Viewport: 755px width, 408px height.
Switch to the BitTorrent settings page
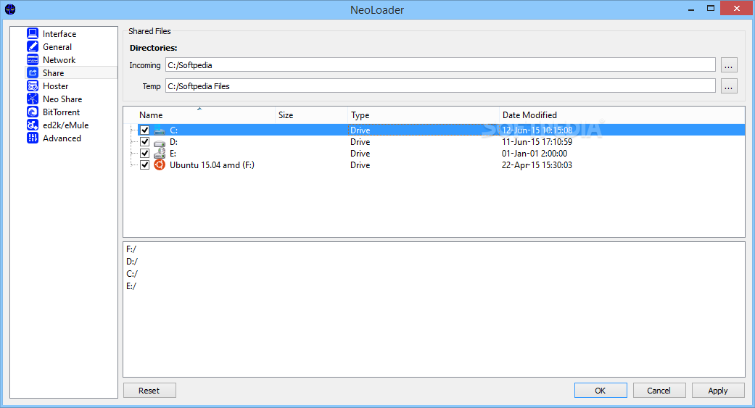pos(61,112)
